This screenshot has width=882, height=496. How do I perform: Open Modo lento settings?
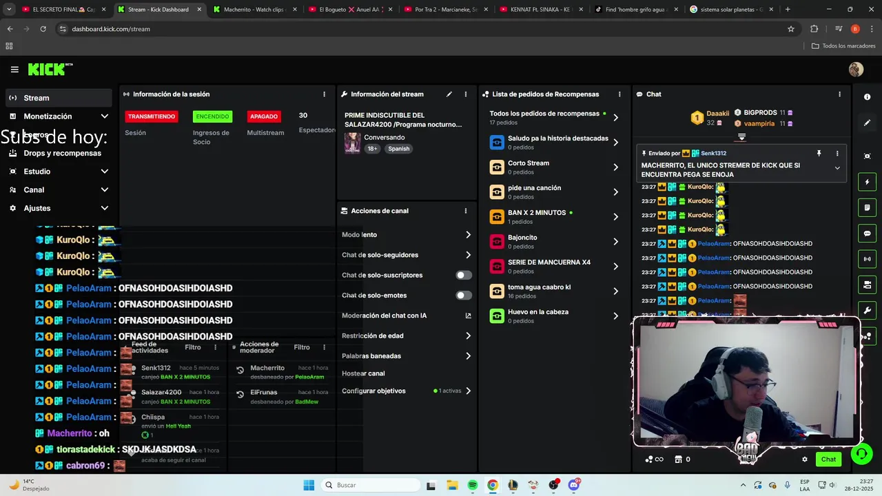[x=407, y=235]
